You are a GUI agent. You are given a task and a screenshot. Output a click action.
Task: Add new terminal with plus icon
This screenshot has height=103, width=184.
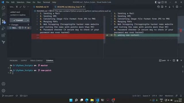(x=168, y=60)
